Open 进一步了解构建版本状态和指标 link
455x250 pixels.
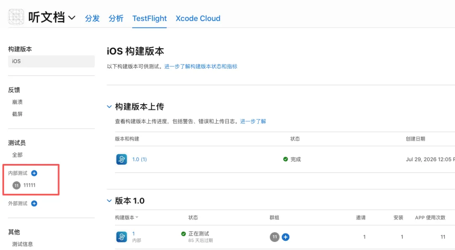coord(201,67)
